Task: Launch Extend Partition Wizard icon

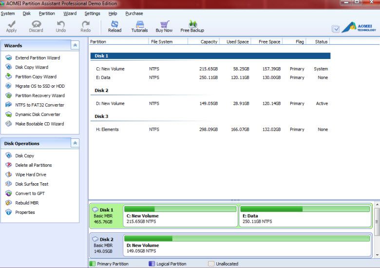Action: point(9,57)
